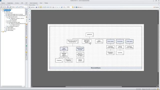Expand the Отдел продаж tree node
This screenshot has width=160, height=90.
pyautogui.click(x=5, y=30)
